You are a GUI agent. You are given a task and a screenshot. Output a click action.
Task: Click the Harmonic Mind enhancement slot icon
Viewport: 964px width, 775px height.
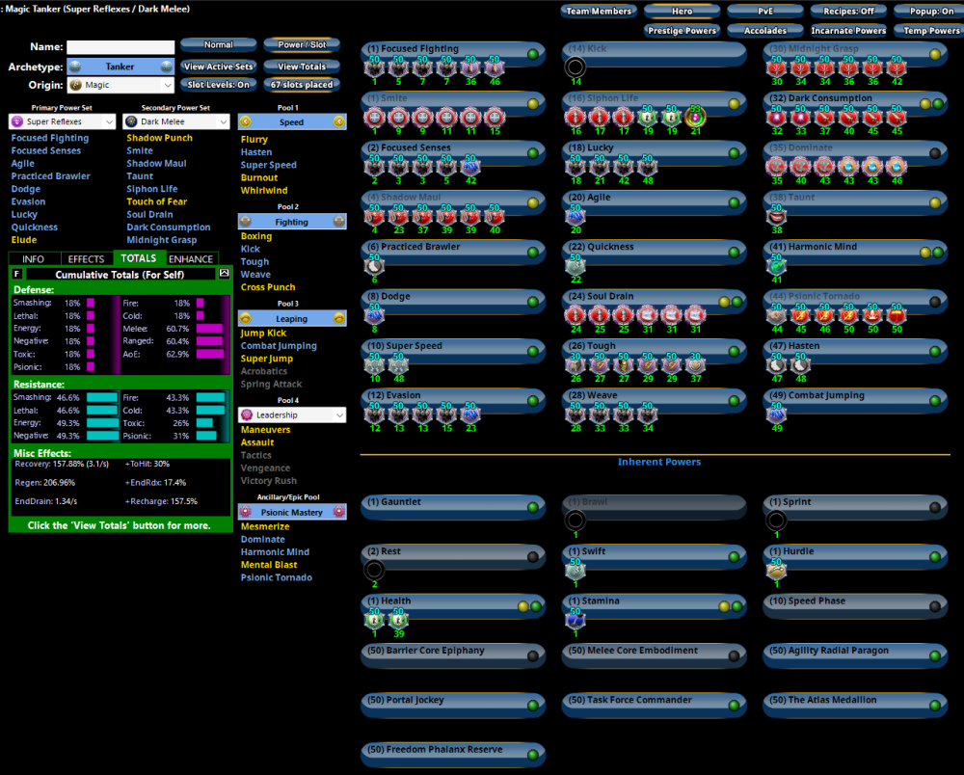776,266
